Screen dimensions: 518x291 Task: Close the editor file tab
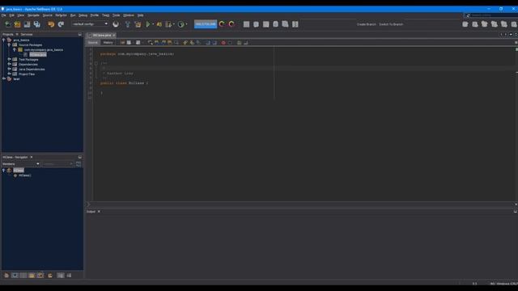pyautogui.click(x=114, y=36)
